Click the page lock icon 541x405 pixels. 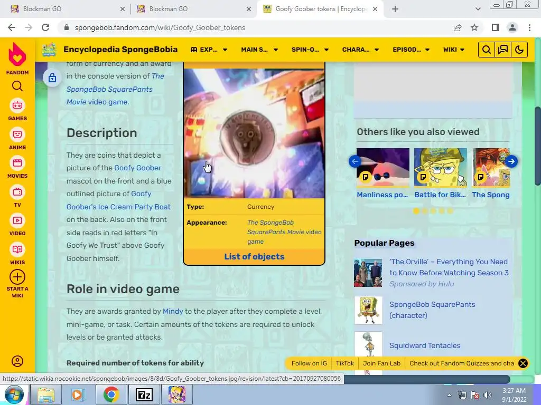[x=52, y=78]
